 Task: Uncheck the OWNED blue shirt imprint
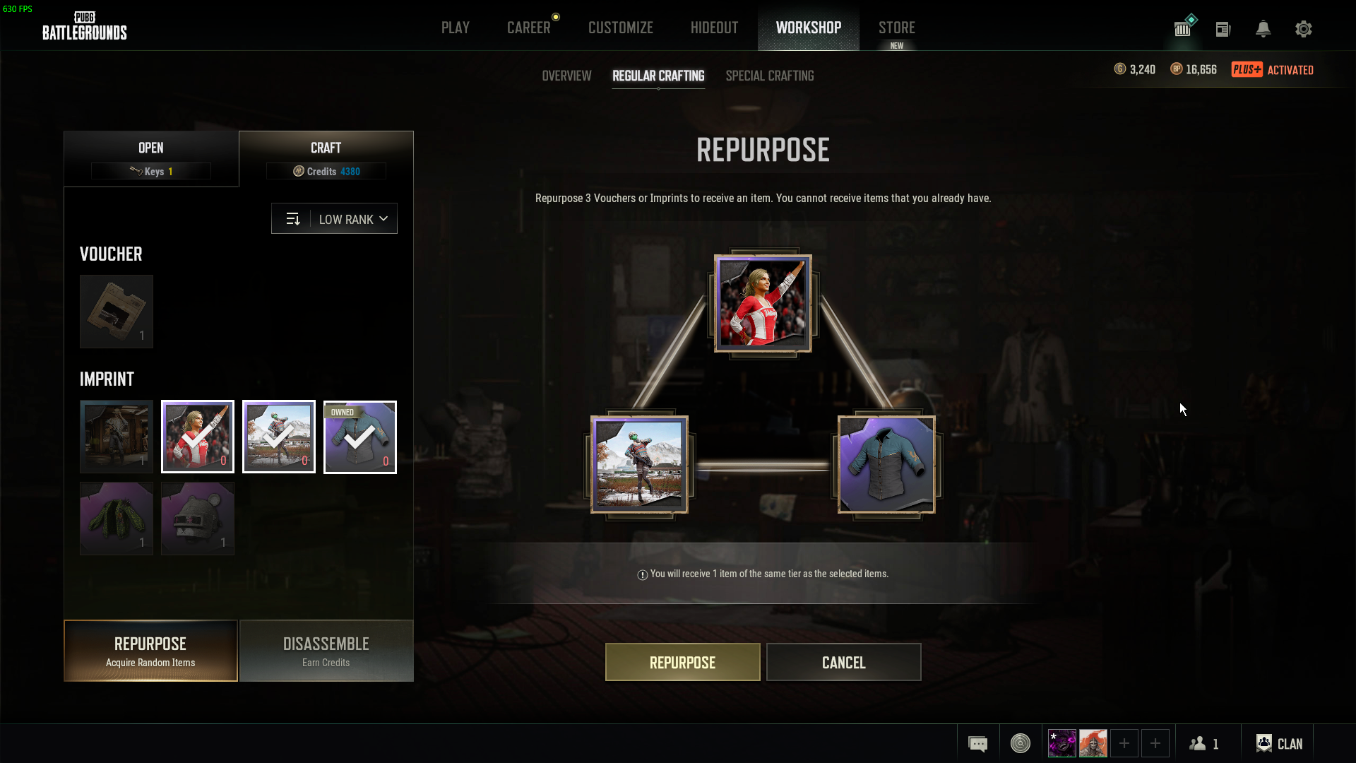[x=360, y=437]
